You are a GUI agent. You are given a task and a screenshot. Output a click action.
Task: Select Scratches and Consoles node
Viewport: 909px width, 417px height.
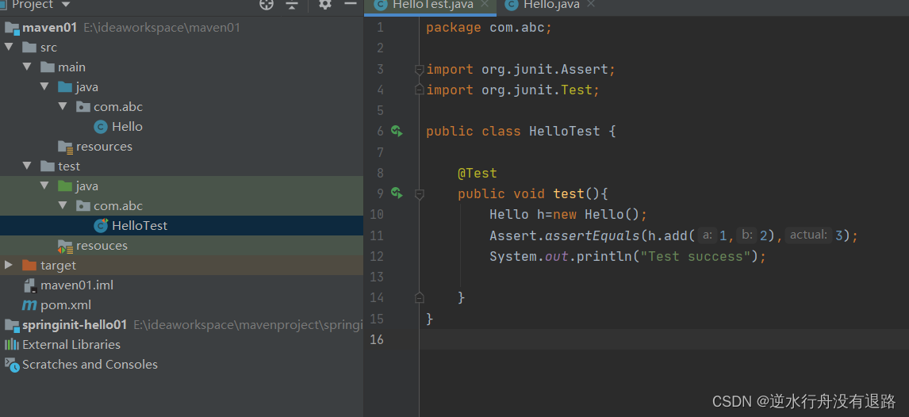[90, 364]
